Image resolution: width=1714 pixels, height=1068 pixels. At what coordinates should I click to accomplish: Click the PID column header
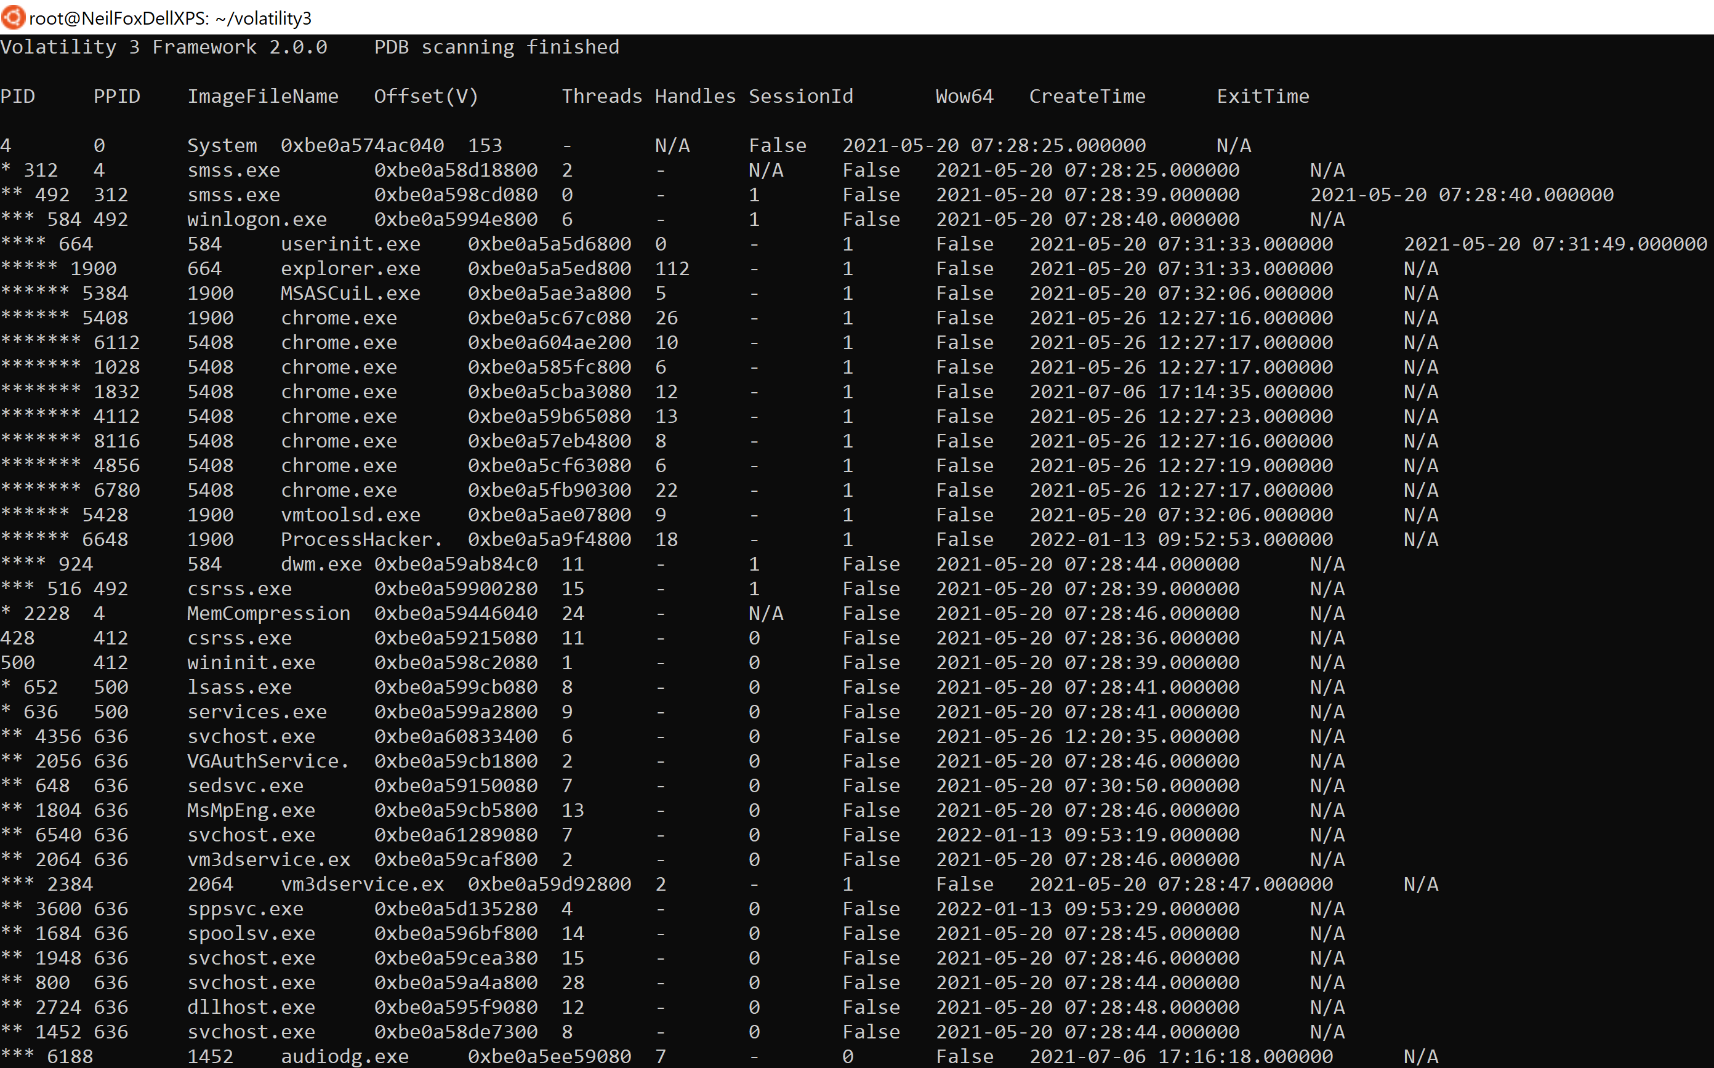click(x=18, y=96)
